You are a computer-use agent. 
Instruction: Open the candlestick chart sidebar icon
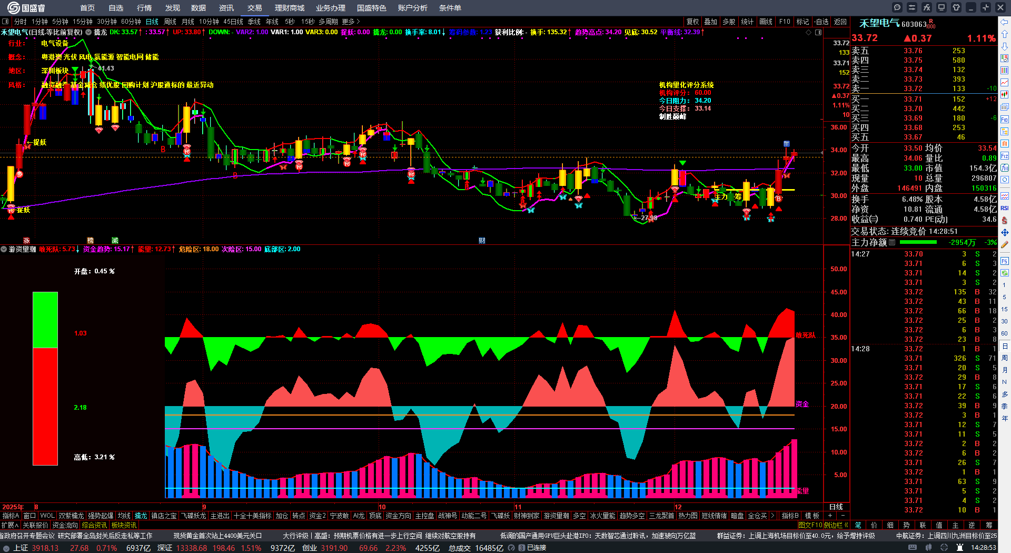pyautogui.click(x=1005, y=95)
